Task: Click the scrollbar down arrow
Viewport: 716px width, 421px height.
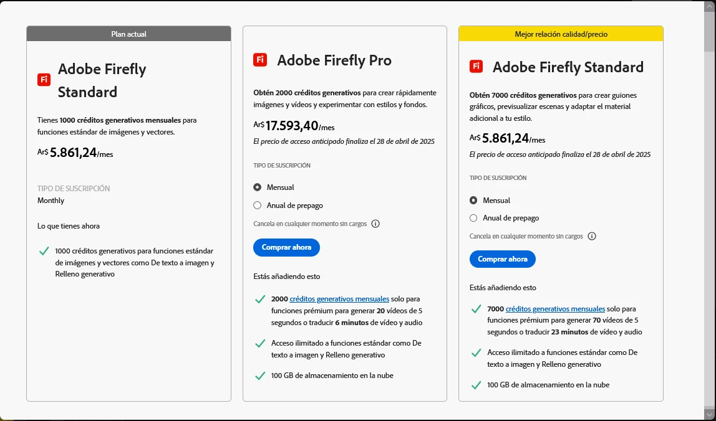Action: coord(709,414)
